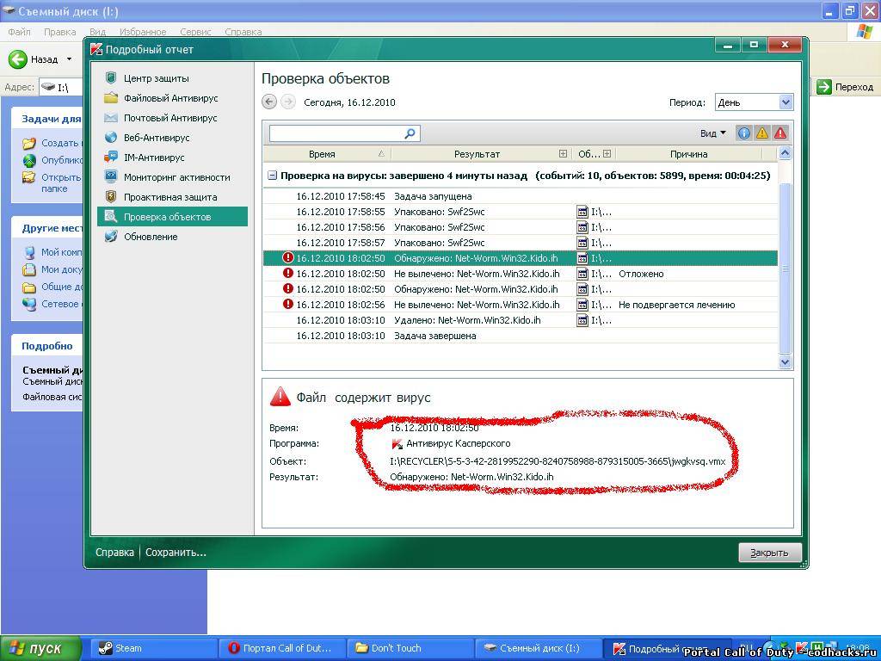The height and width of the screenshot is (661, 881).
Task: Toggle critical events red triangle filter
Action: click(780, 133)
